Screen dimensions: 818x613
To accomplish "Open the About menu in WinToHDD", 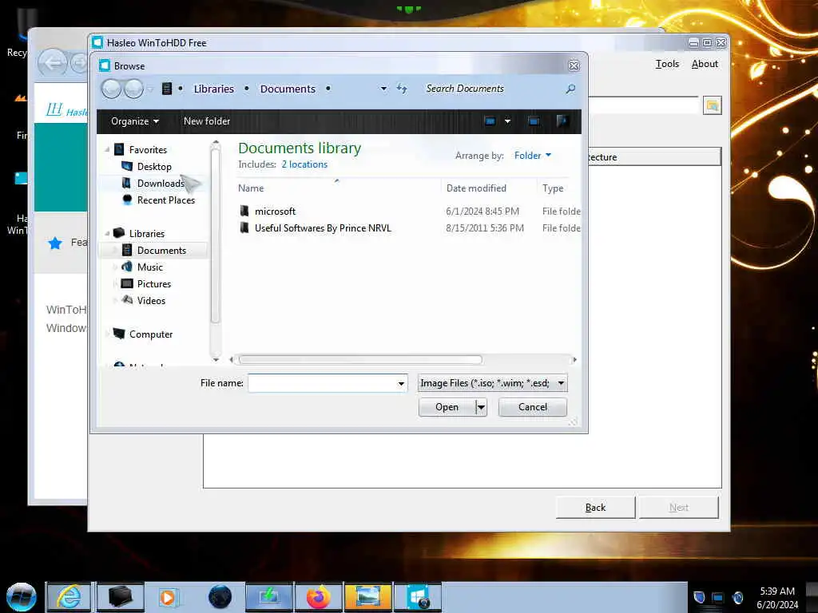I will [x=705, y=64].
